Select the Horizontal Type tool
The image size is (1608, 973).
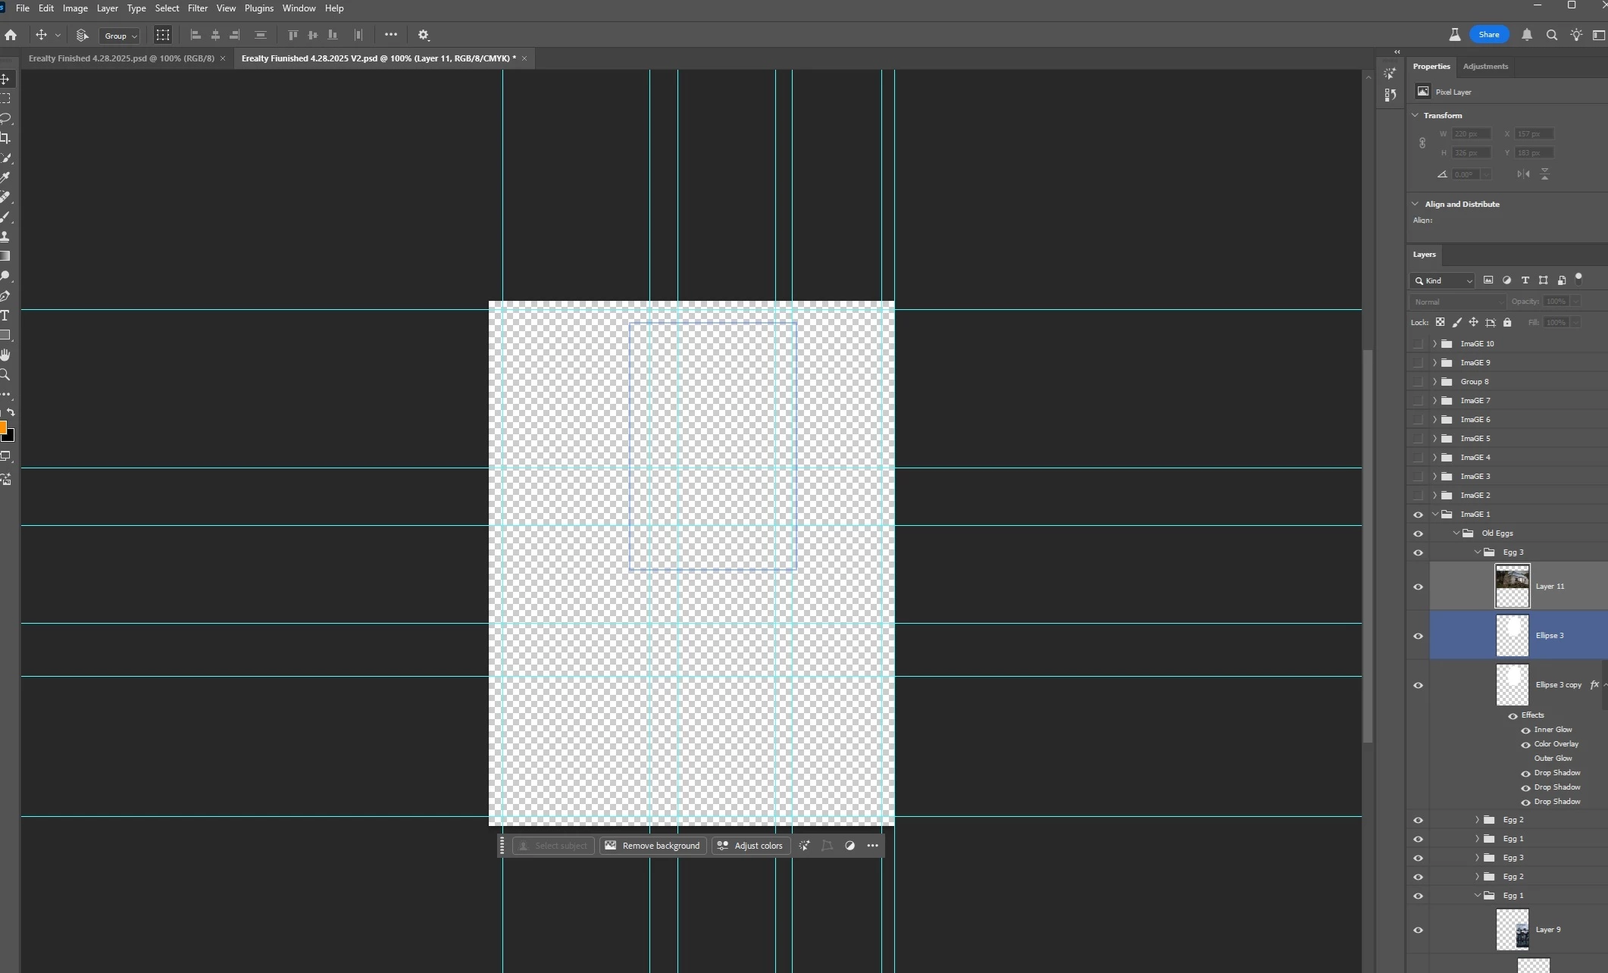5,315
